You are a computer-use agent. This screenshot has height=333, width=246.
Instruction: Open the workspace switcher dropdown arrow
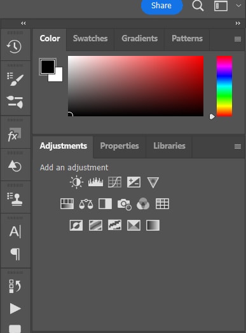[238, 6]
